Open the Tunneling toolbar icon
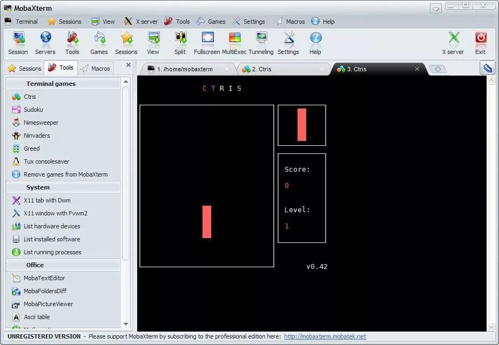 (261, 43)
